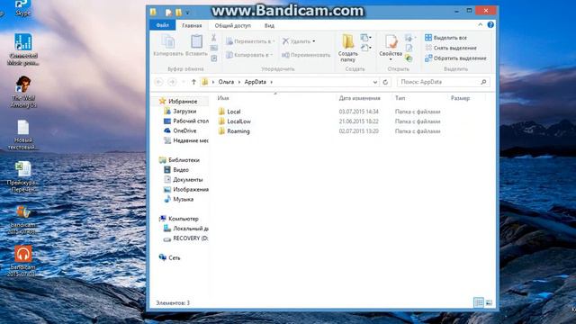Open Недавние места in sidebar

tap(190, 140)
